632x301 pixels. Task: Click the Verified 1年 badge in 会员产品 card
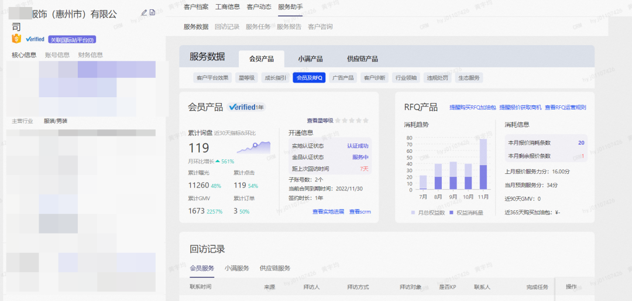246,107
